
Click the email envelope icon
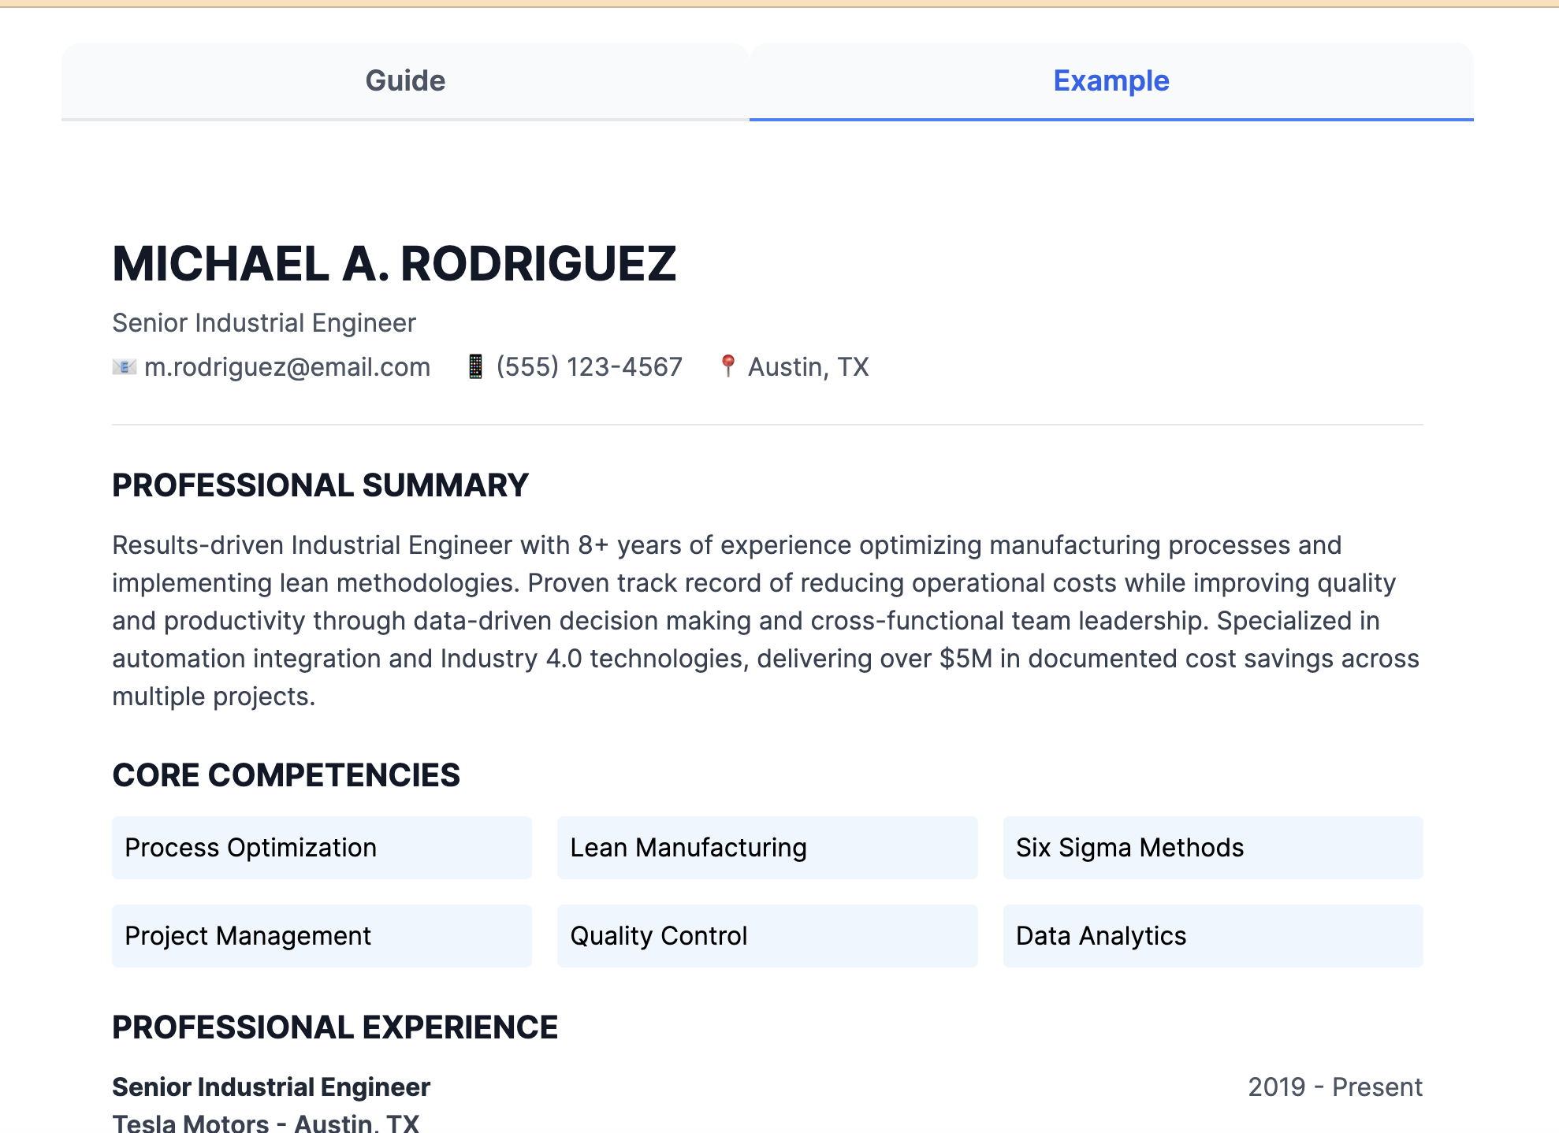pyautogui.click(x=125, y=367)
